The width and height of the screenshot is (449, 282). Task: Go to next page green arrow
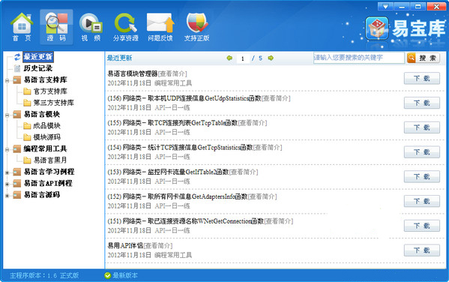click(271, 58)
